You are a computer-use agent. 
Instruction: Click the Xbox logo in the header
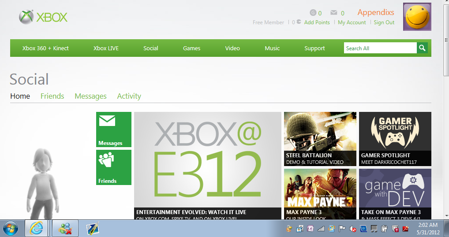pyautogui.click(x=43, y=17)
